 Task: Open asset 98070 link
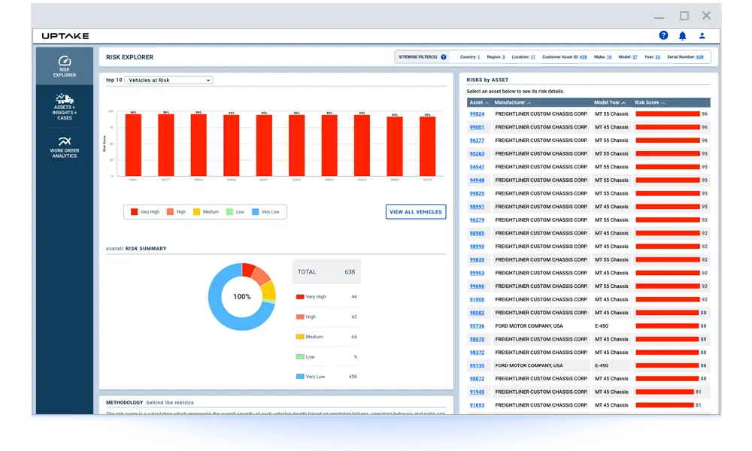[x=477, y=339]
